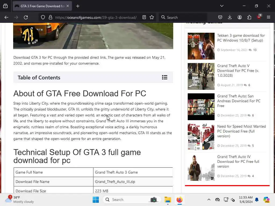Open the Windows Start menu

click(x=96, y=200)
